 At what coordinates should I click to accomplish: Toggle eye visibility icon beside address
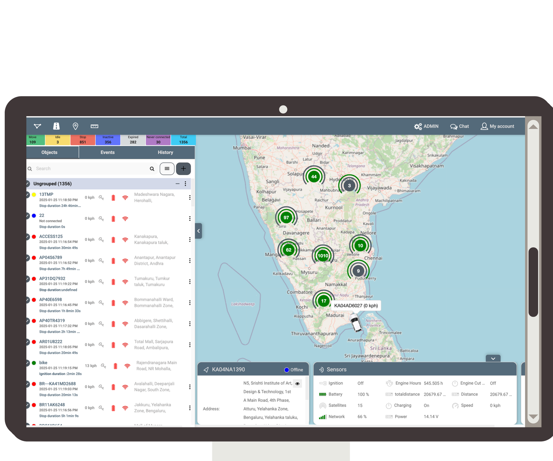[x=298, y=384]
